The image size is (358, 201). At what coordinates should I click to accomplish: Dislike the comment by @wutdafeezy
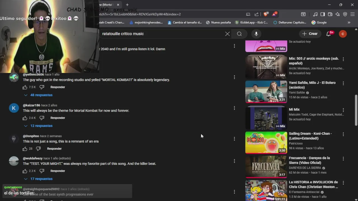[42, 171]
